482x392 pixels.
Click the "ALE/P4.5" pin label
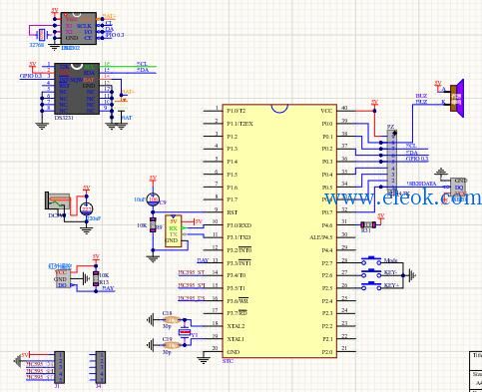[321, 237]
